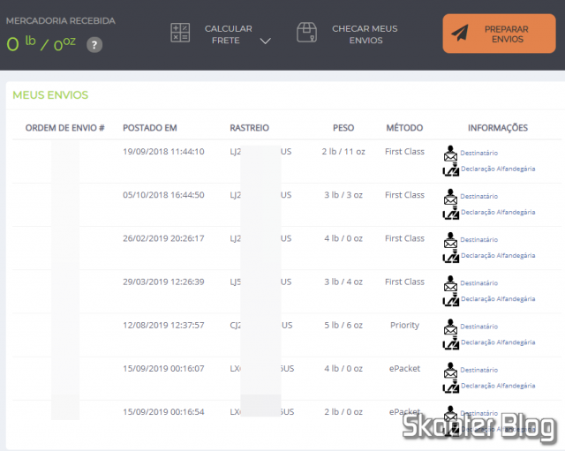Click recipient envelope icon for 29/03/2019 shipment
Image resolution: width=565 pixels, height=451 pixels.
coord(450,283)
